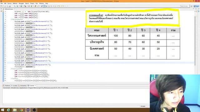Switch to the Declaration tab

[22, 86]
